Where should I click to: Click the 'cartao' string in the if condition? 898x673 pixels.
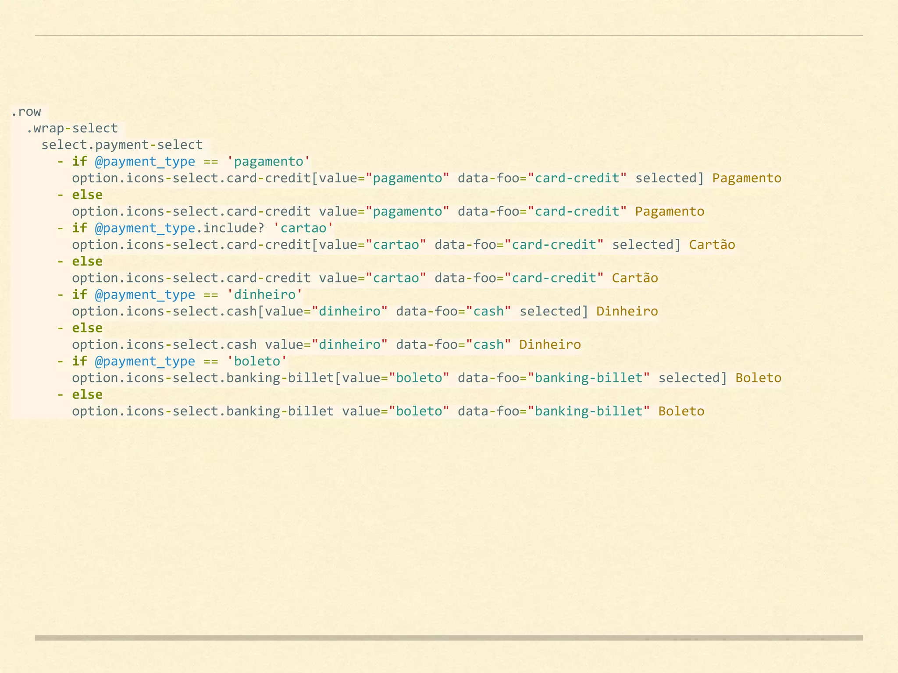[303, 228]
